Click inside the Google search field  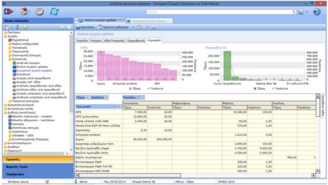coord(219,12)
